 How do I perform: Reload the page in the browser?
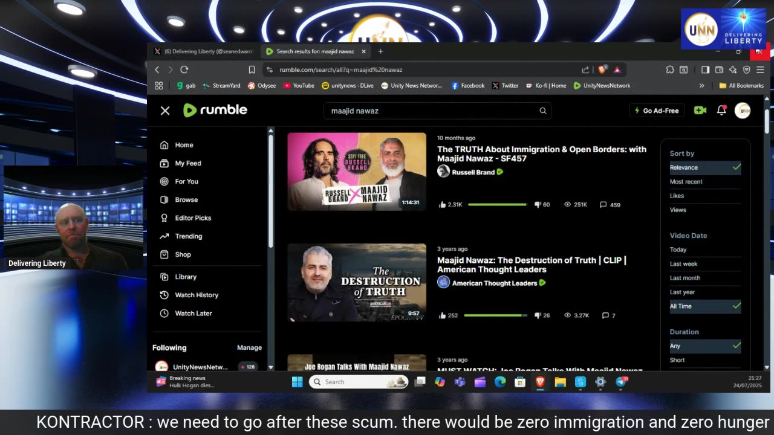pyautogui.click(x=184, y=69)
